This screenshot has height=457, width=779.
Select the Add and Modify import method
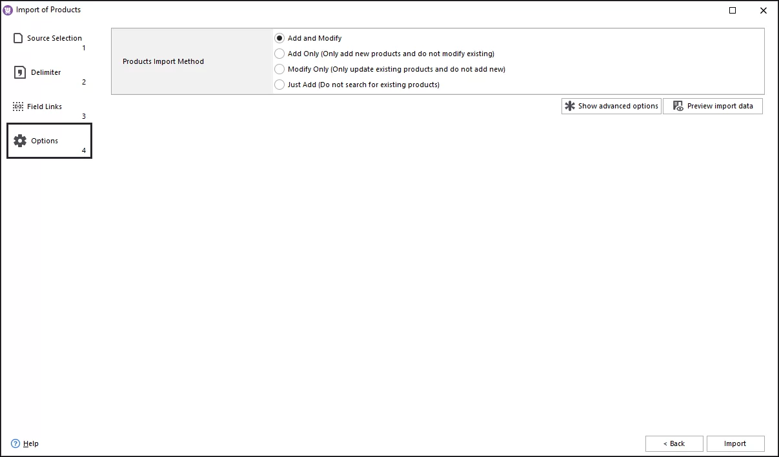click(279, 38)
